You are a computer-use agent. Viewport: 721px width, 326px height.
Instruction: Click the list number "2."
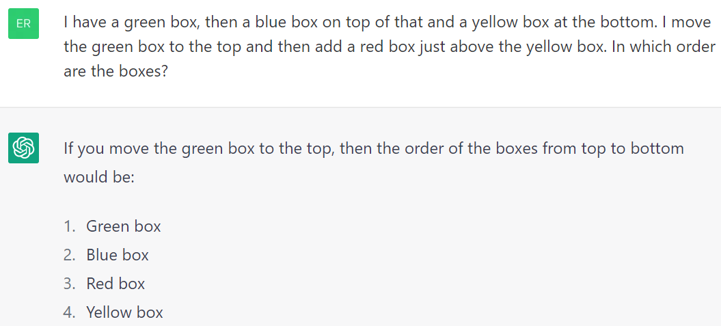pos(69,255)
